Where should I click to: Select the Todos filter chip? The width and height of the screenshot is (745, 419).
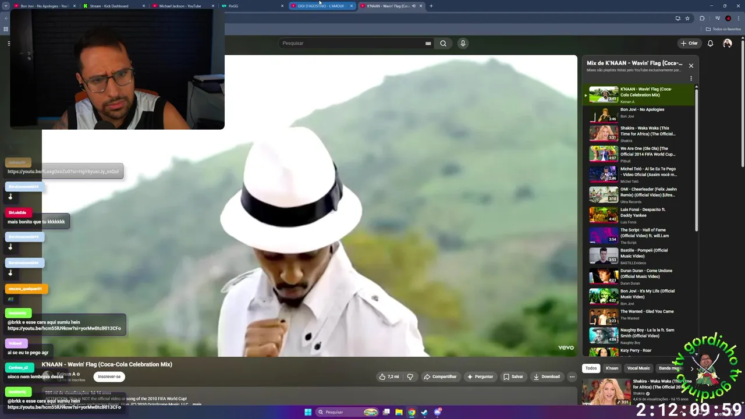[x=591, y=368]
